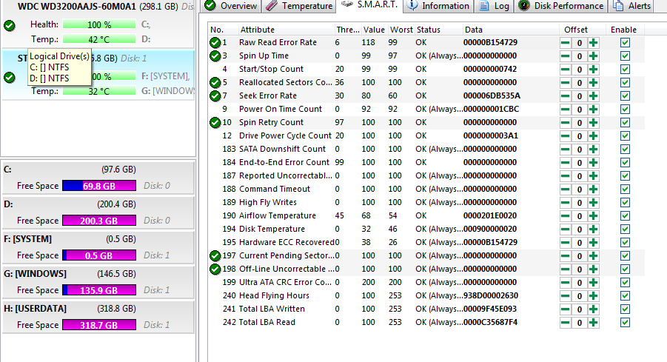Click the Reallocated Sectors Count check icon

(215, 82)
